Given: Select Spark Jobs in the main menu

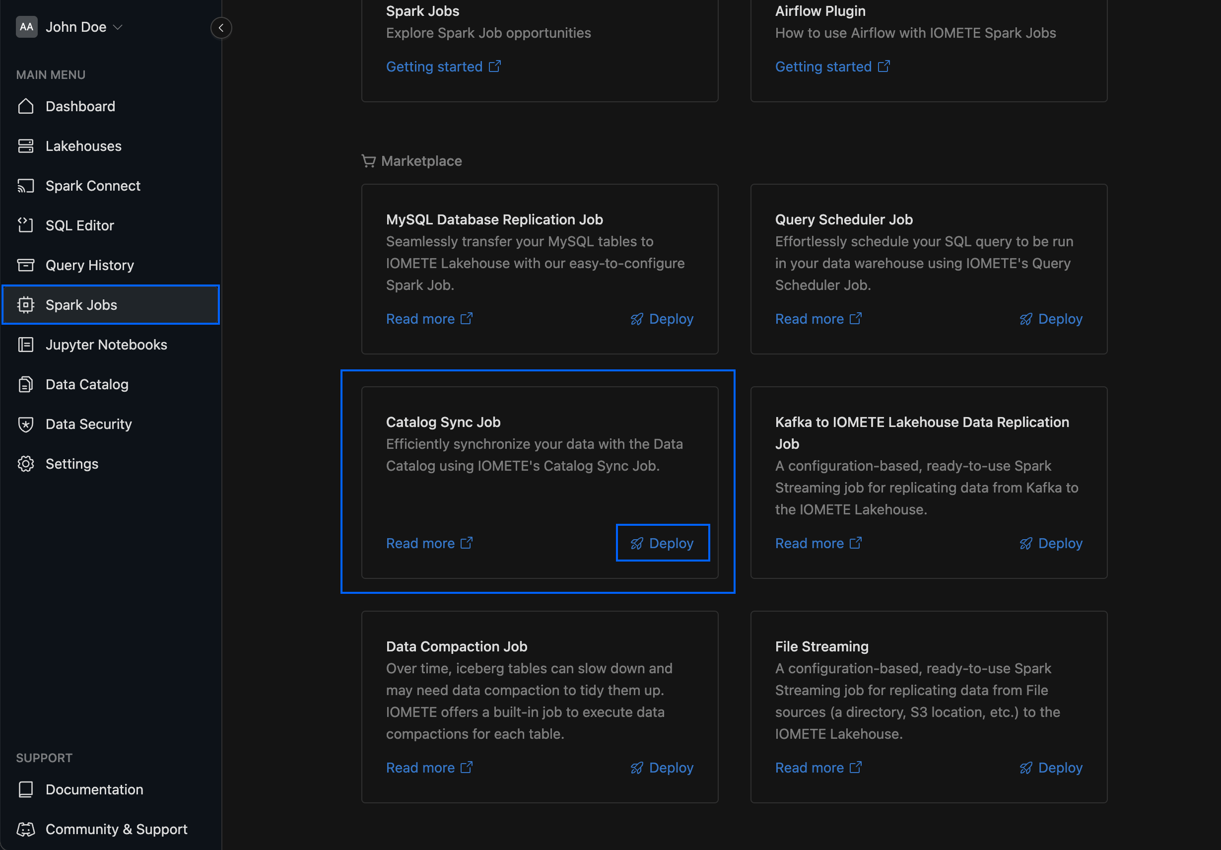Looking at the screenshot, I should pyautogui.click(x=111, y=305).
